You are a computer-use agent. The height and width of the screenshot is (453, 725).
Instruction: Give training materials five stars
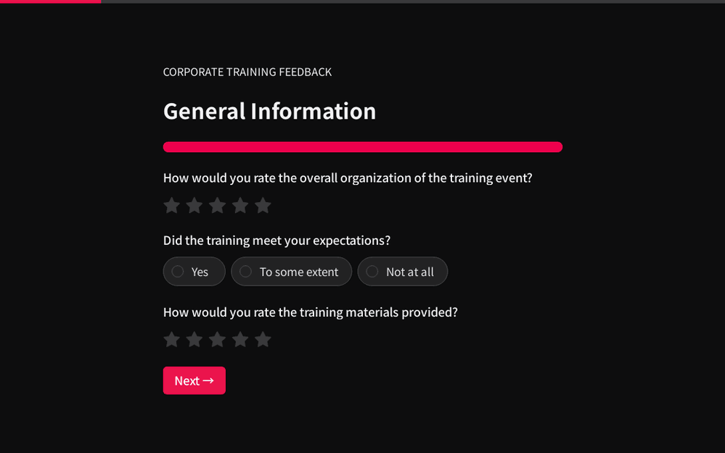(x=263, y=340)
